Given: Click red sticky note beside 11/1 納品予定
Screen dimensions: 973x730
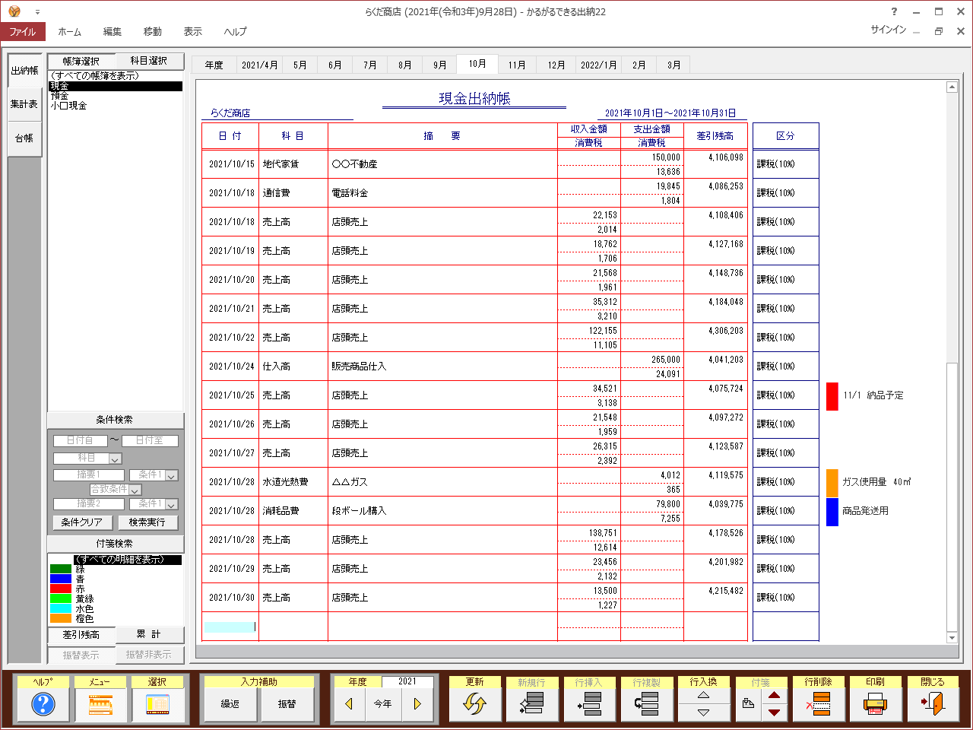Looking at the screenshot, I should [832, 396].
